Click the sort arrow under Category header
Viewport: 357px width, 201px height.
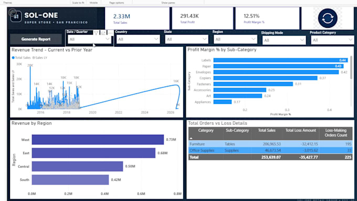(x=191, y=138)
